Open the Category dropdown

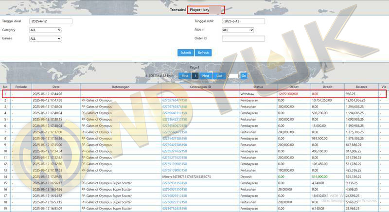tap(45, 30)
